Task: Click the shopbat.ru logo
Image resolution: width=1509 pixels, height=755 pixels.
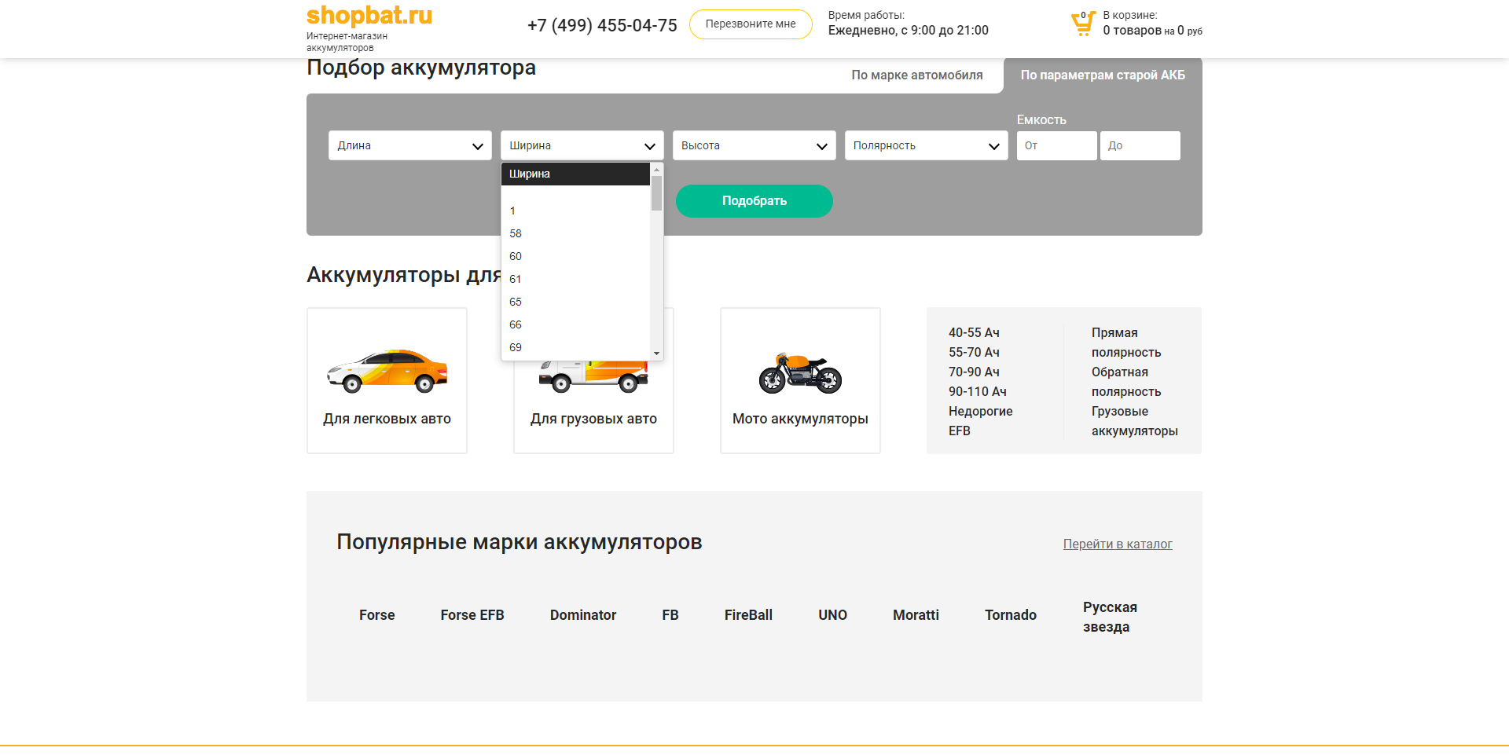Action: tap(369, 16)
